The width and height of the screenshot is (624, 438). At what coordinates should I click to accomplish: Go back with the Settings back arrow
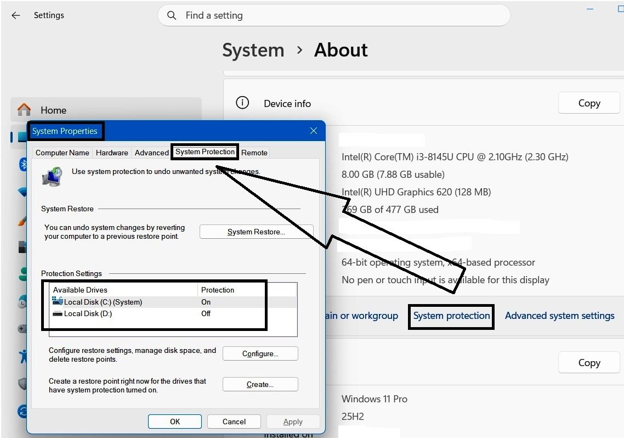16,15
